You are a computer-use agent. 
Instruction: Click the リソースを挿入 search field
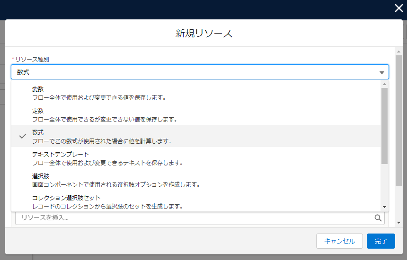point(200,218)
